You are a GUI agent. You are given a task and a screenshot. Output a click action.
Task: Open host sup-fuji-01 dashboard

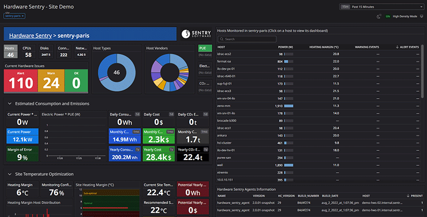pyautogui.click(x=224, y=84)
